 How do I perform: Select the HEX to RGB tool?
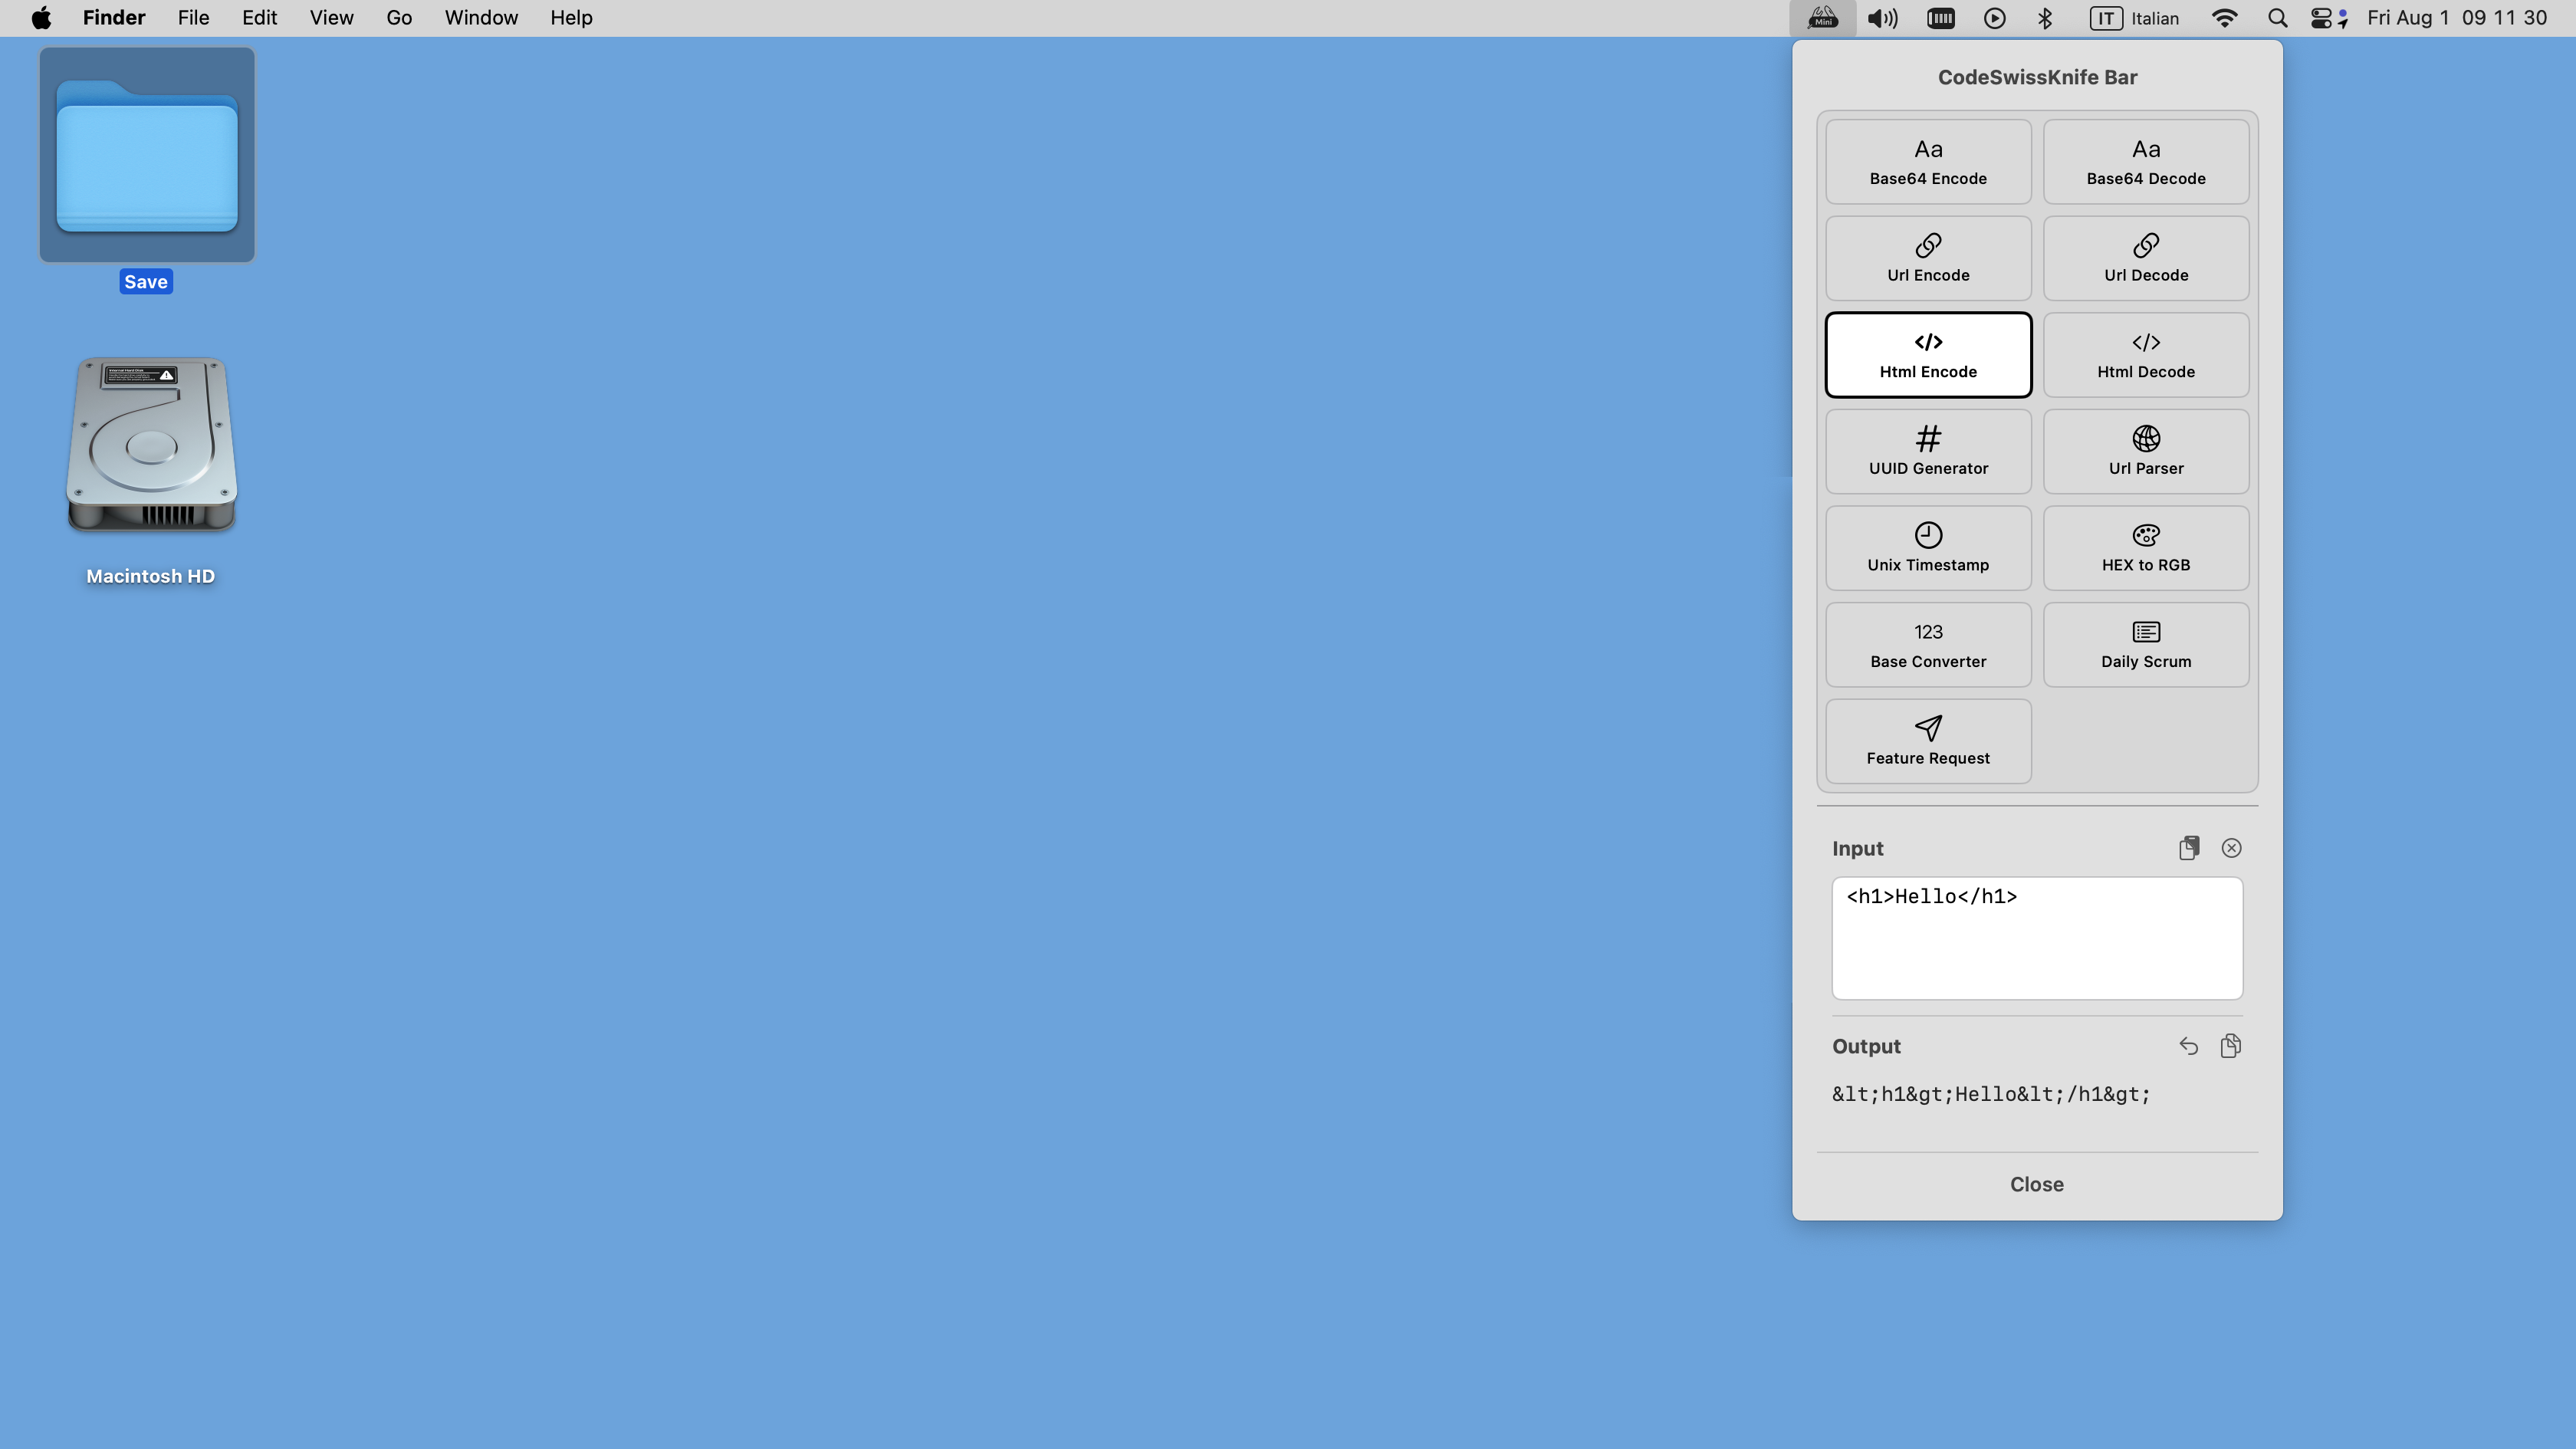2146,548
